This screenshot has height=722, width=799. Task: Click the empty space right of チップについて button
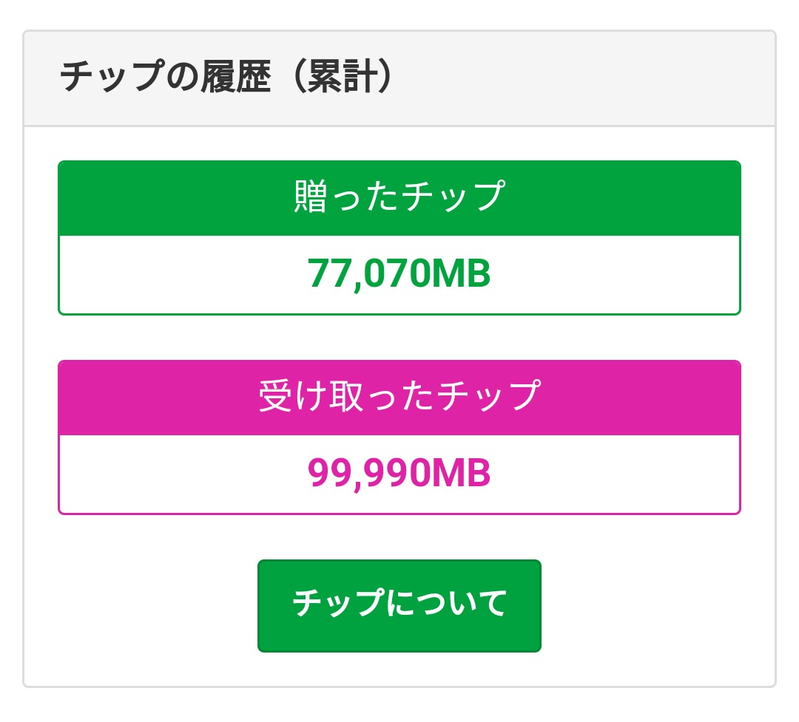tap(651, 605)
